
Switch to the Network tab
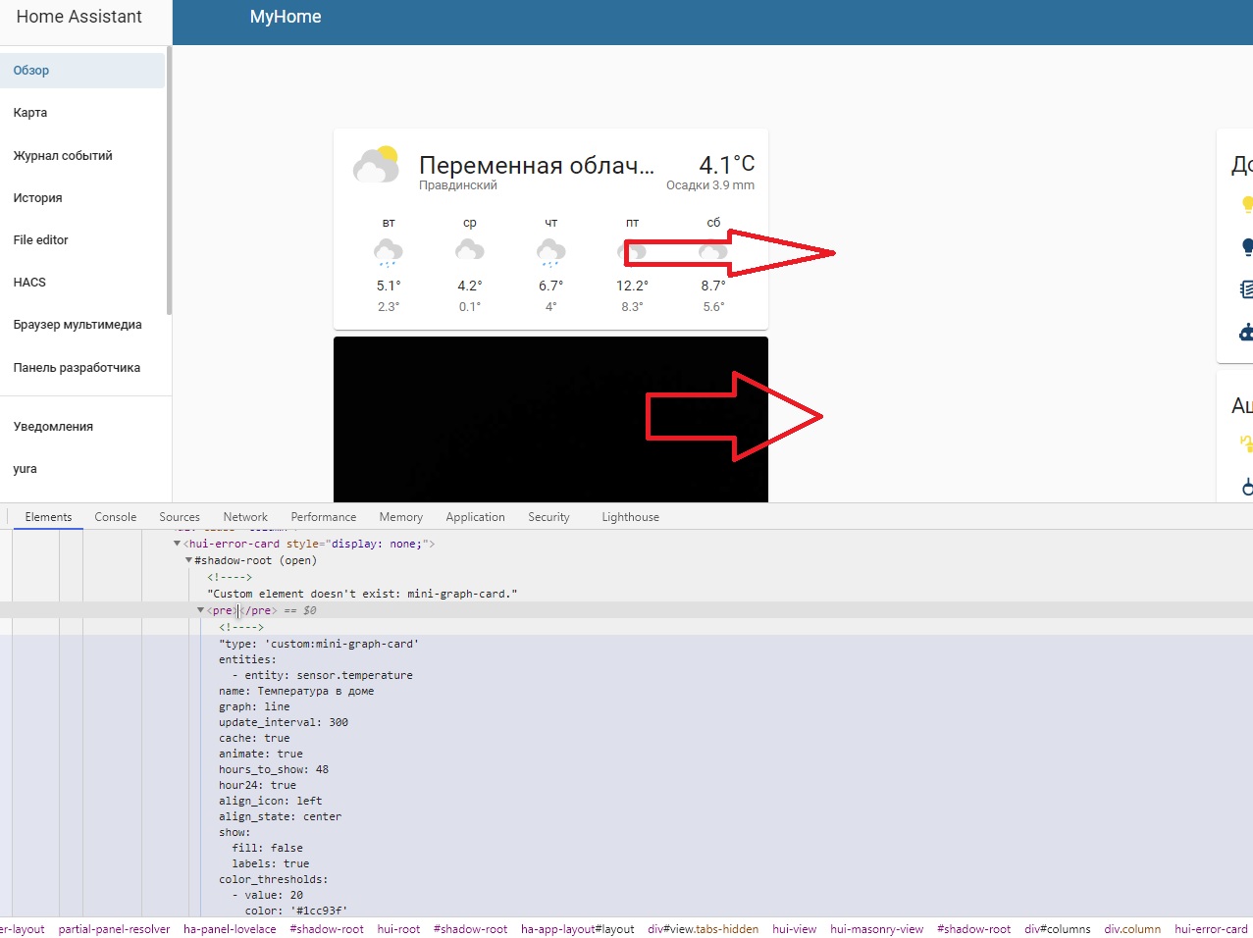pyautogui.click(x=245, y=517)
